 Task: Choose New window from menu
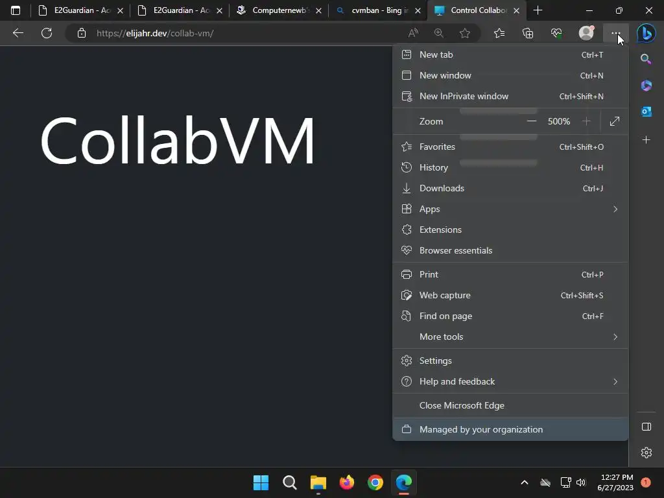pos(510,75)
